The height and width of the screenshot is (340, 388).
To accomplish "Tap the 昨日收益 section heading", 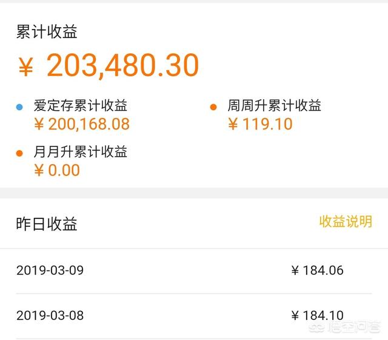I will click(47, 224).
